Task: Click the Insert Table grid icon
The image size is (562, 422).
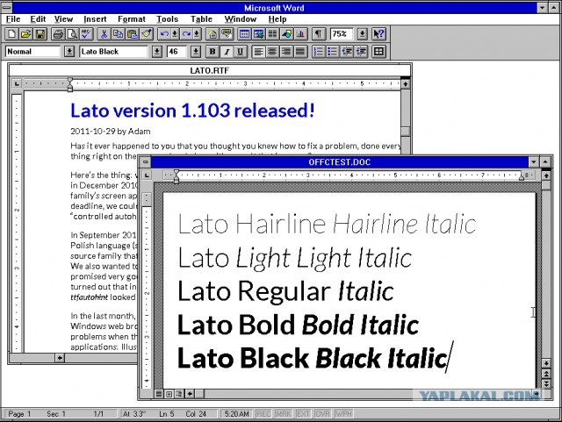Action: pos(244,34)
